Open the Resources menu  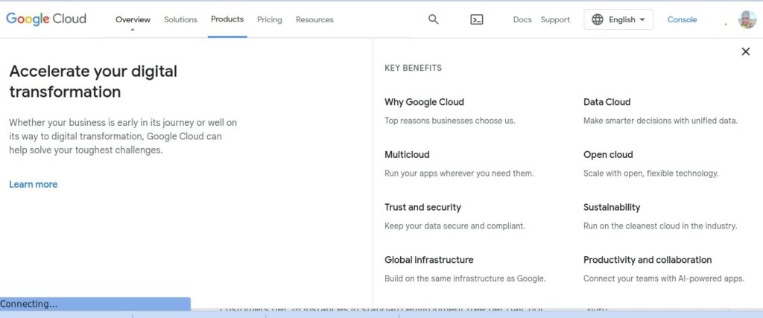pos(314,19)
